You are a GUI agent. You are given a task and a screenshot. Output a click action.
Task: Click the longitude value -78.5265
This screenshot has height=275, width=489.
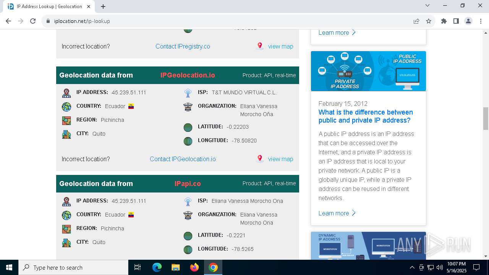(243, 249)
